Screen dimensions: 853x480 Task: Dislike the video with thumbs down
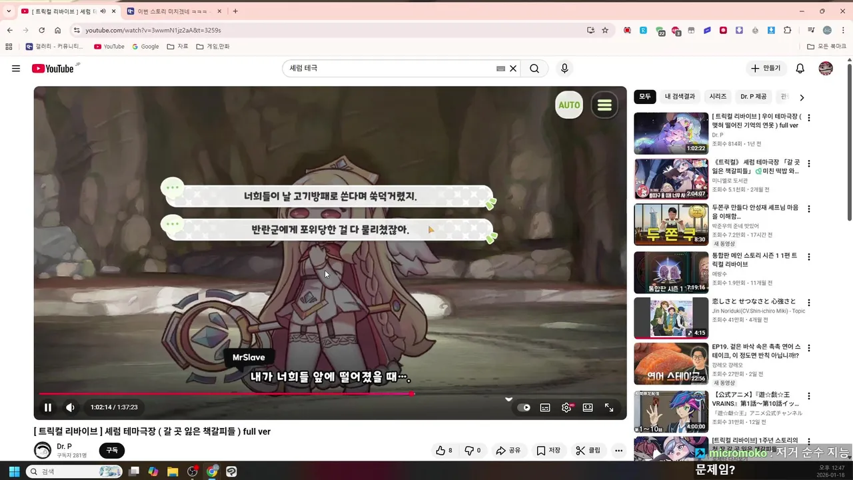(x=472, y=451)
